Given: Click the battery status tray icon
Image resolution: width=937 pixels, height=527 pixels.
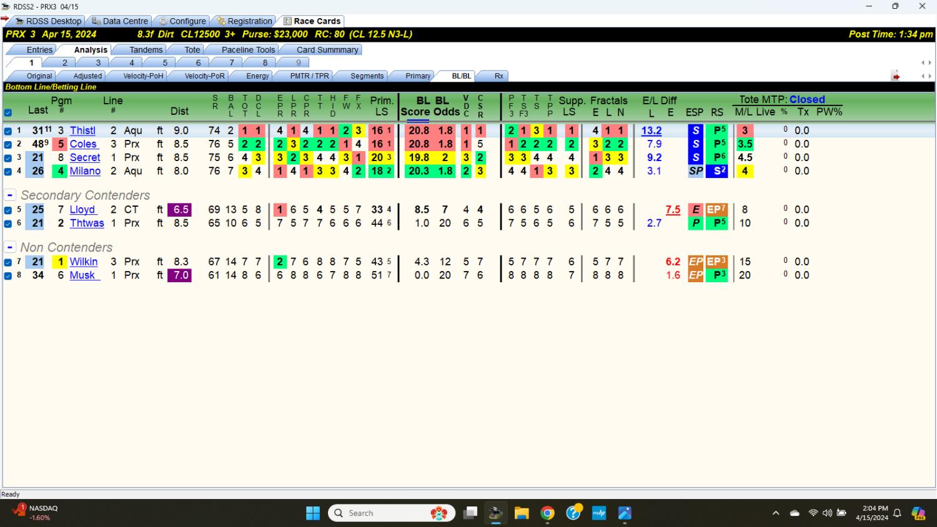Looking at the screenshot, I should point(841,513).
